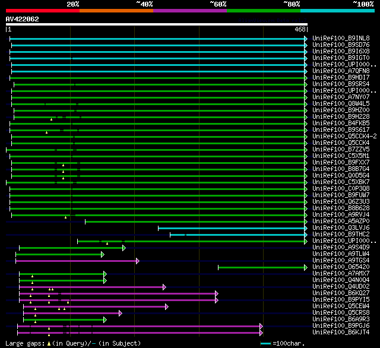Open the UniRef100_Q5CCK4-2 hit label

pos(344,137)
